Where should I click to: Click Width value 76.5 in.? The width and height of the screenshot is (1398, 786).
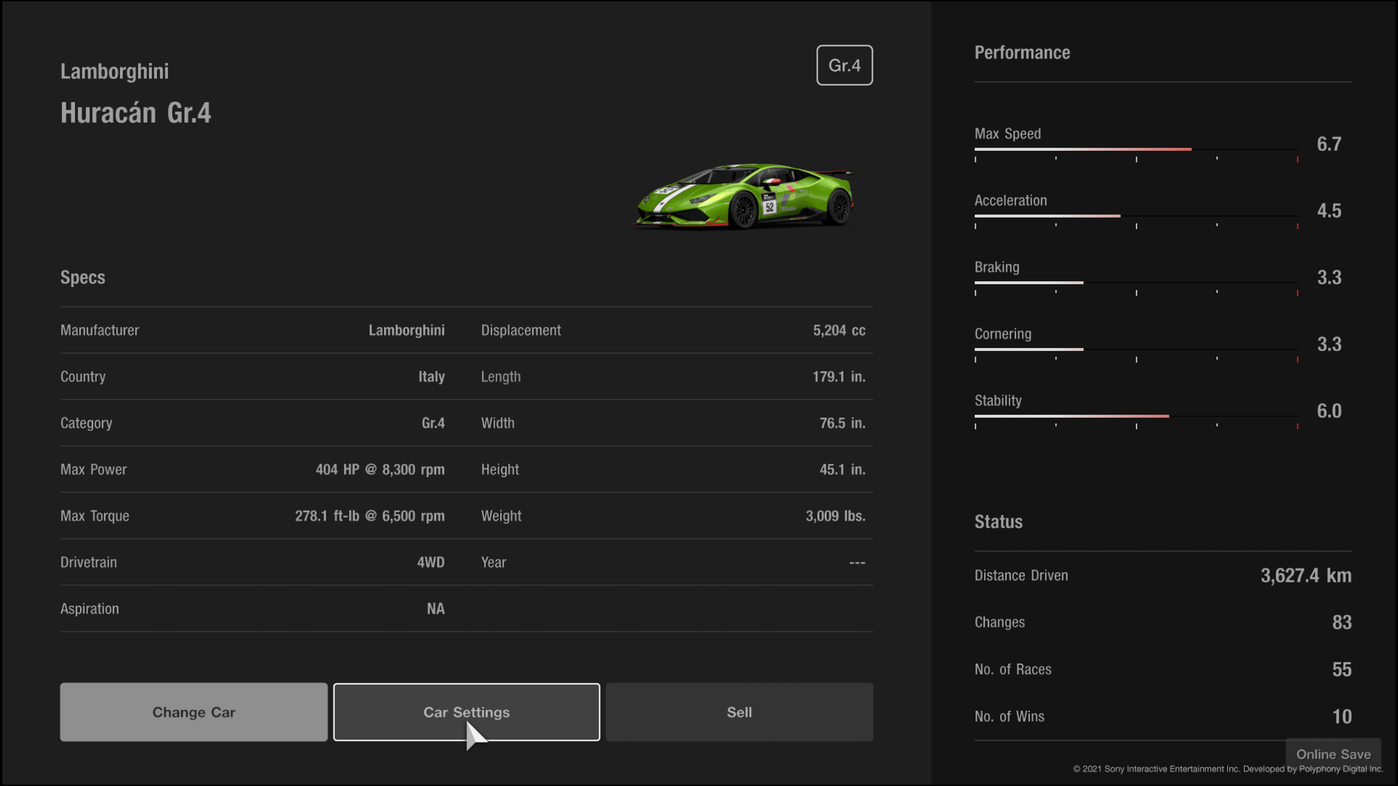[842, 423]
